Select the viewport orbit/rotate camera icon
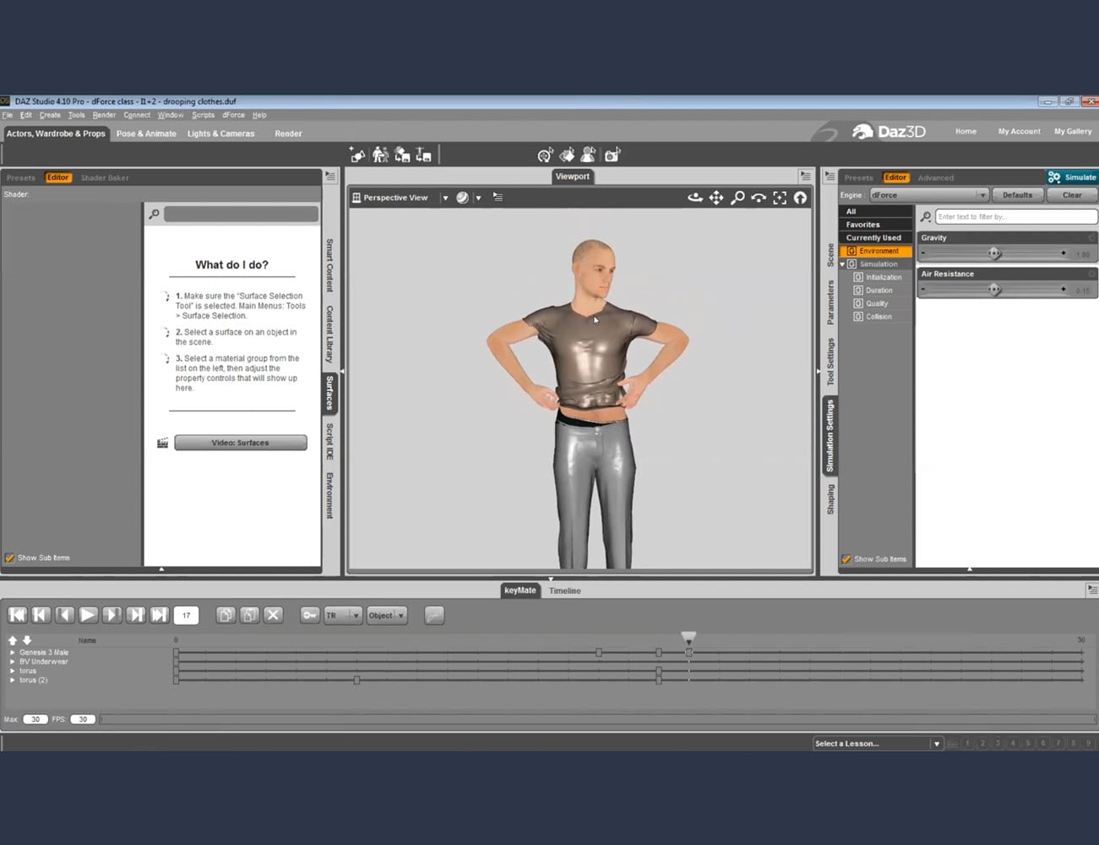 (x=695, y=197)
